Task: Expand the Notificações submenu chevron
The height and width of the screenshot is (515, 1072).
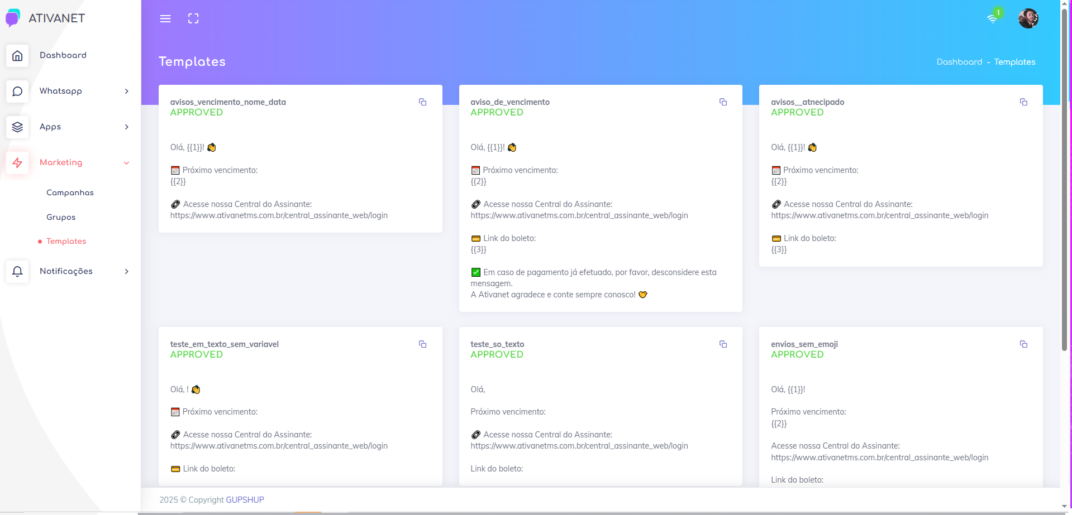Action: (x=127, y=271)
